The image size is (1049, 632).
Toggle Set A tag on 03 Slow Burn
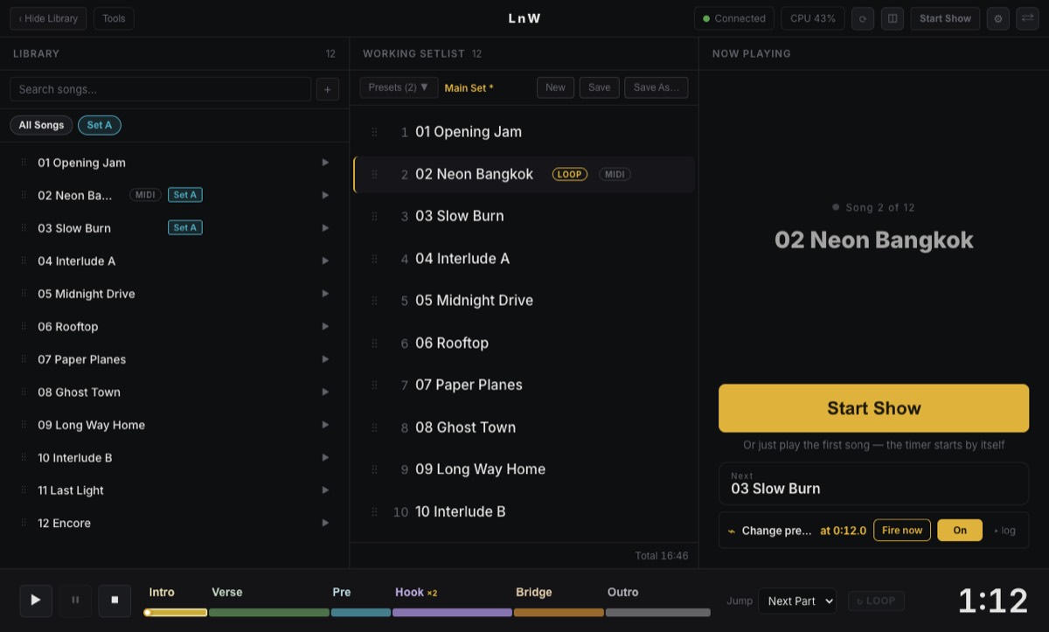(185, 228)
